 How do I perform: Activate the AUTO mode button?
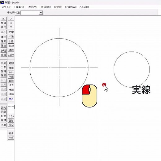pyautogui.click(x=11, y=55)
